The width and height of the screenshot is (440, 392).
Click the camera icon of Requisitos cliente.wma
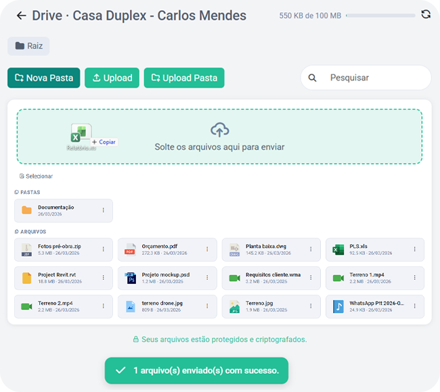click(235, 278)
